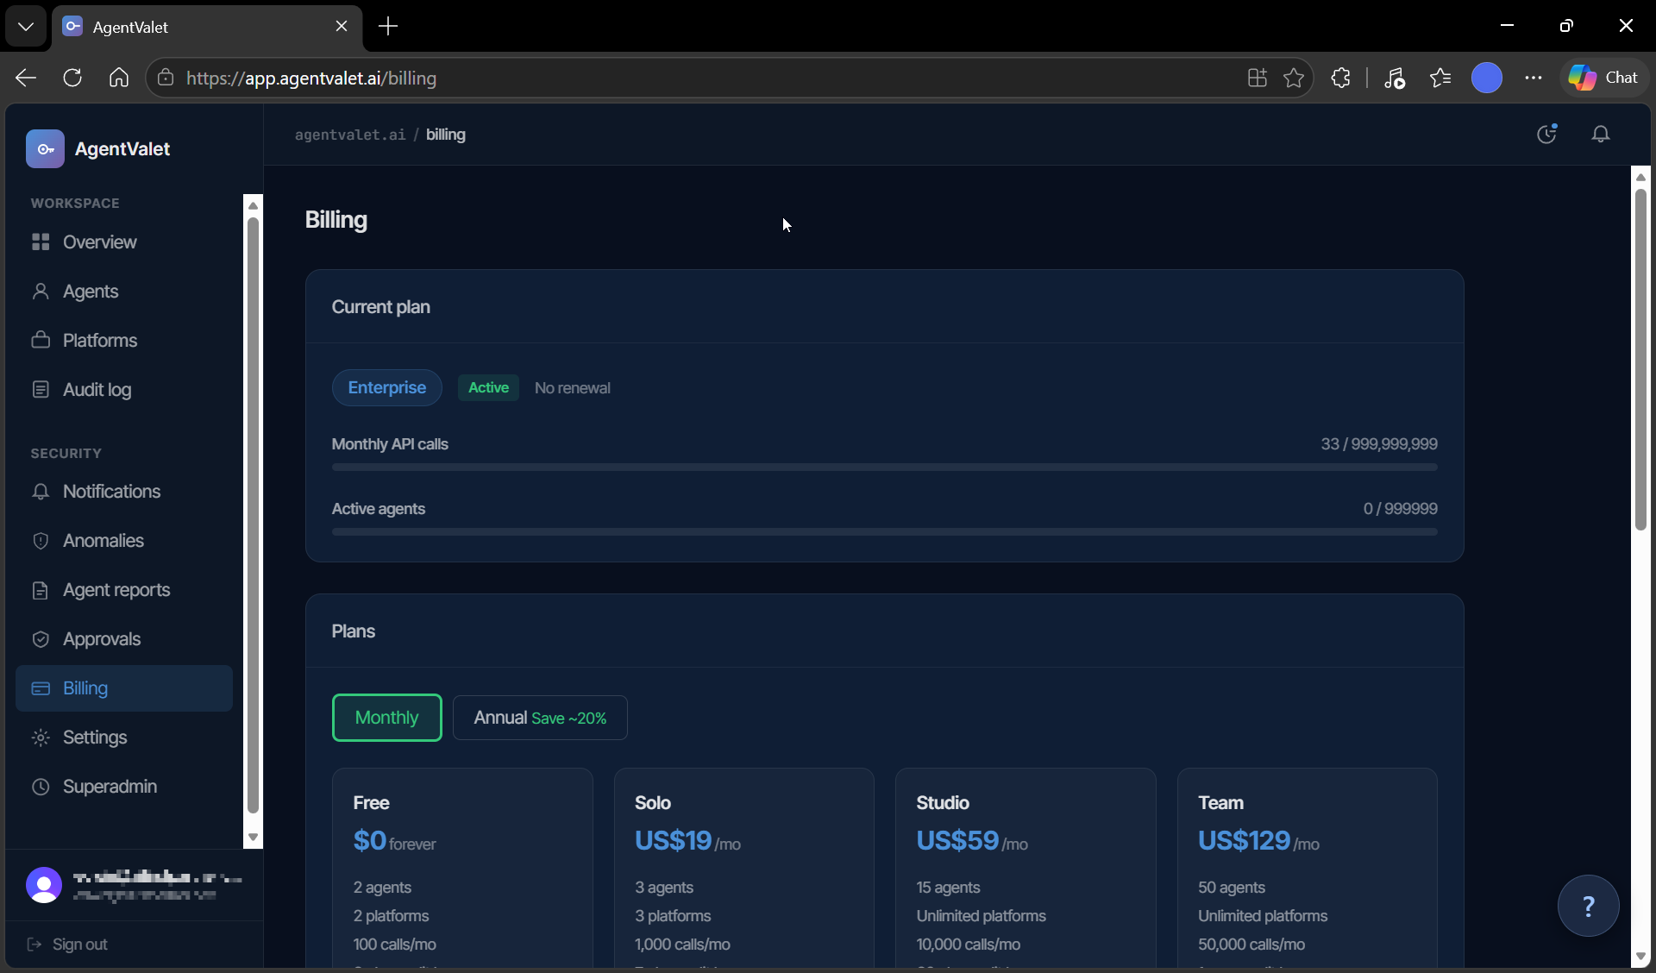Click the media control music icon in toolbar

tap(1395, 78)
